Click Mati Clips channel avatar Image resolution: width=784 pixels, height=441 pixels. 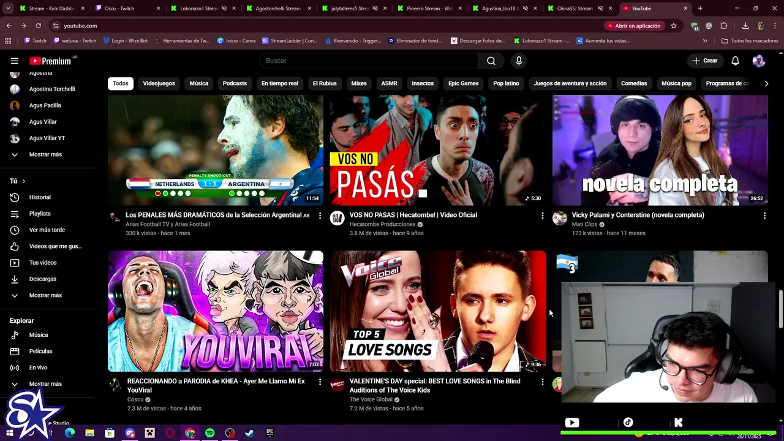pyautogui.click(x=560, y=218)
